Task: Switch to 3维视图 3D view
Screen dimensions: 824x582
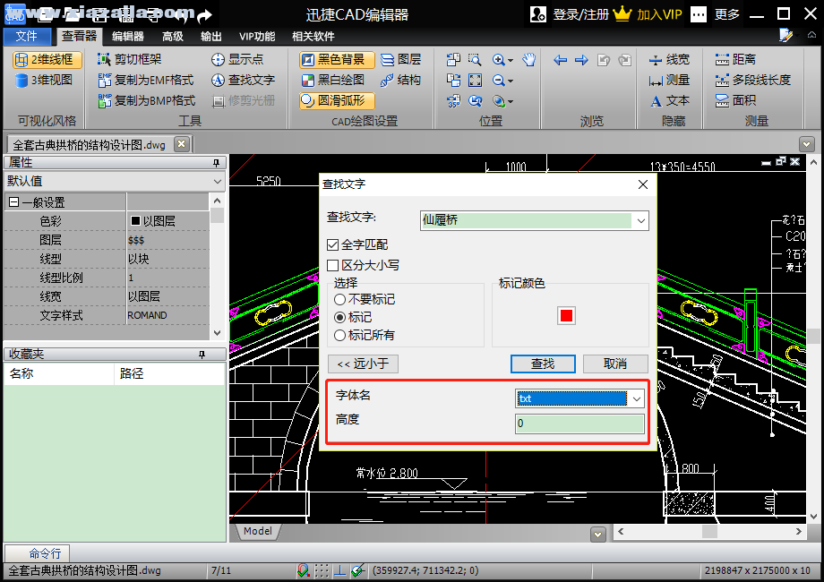Action: click(45, 81)
